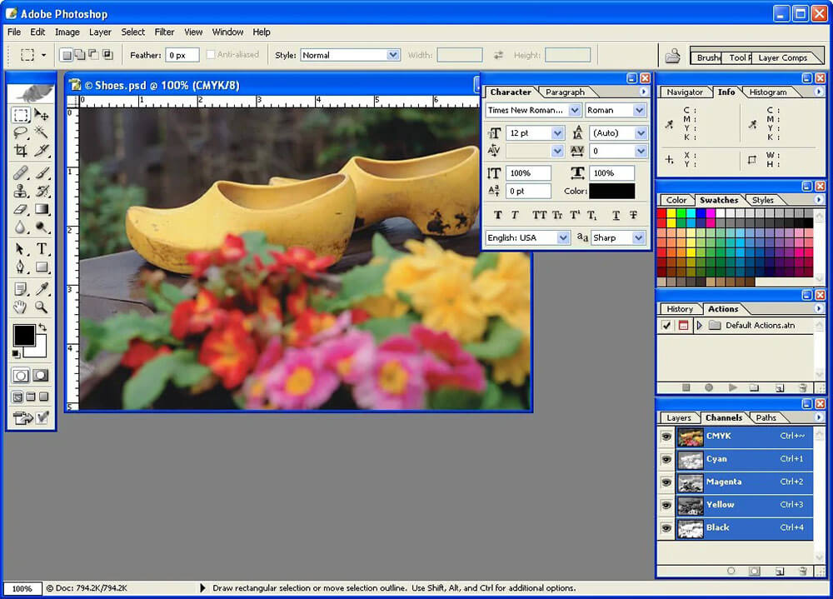833x599 pixels.
Task: Open the Sharp anti-aliasing dropdown
Action: [x=639, y=237]
